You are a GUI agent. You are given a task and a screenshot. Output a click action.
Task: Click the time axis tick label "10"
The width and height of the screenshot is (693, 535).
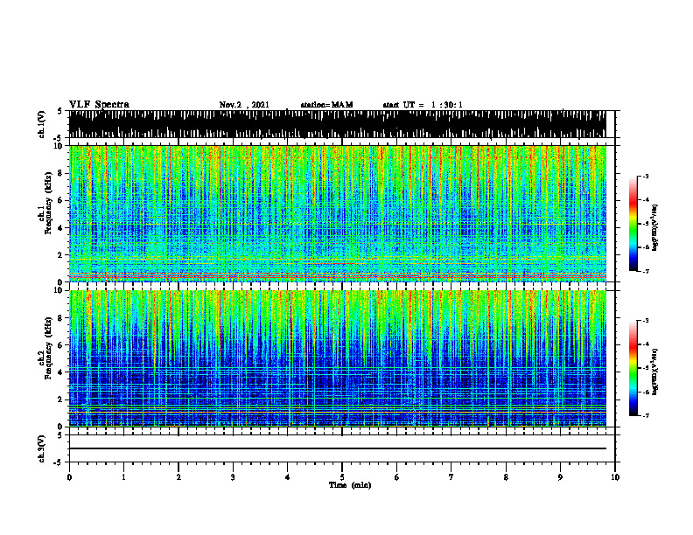point(615,477)
